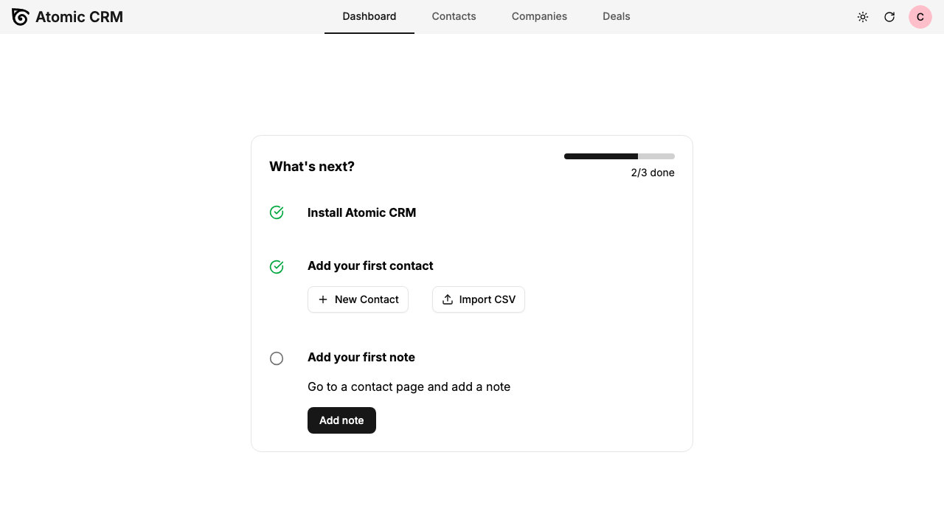Click the 2/3 done progress label
This screenshot has height=531, width=944.
tap(653, 173)
